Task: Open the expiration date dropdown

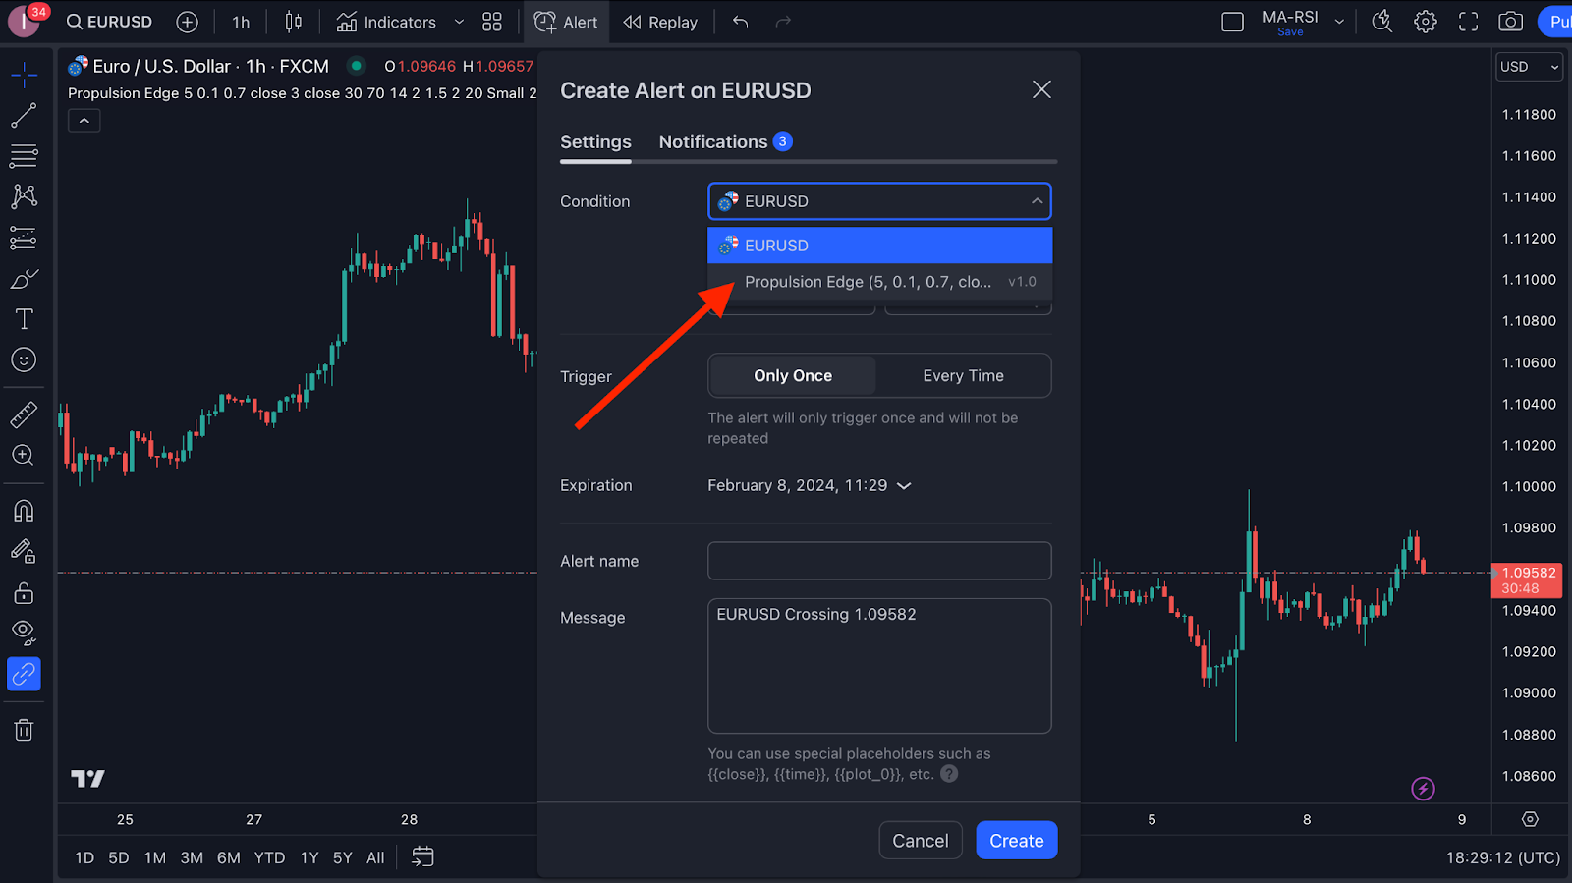Action: (810, 485)
